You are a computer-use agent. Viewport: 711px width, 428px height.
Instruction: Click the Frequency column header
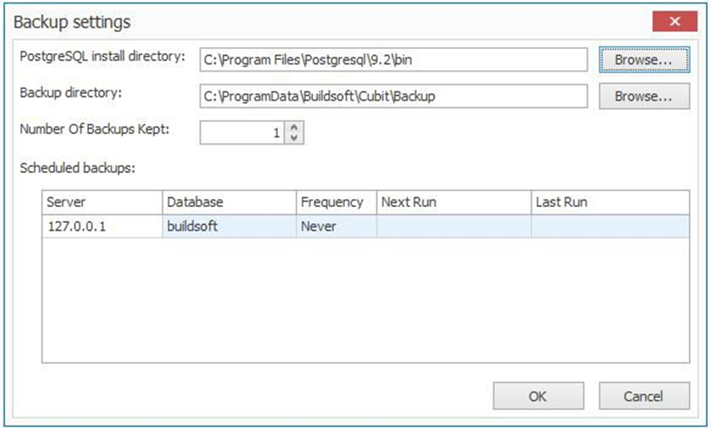tap(336, 202)
